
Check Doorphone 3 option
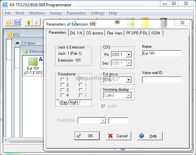(62, 90)
